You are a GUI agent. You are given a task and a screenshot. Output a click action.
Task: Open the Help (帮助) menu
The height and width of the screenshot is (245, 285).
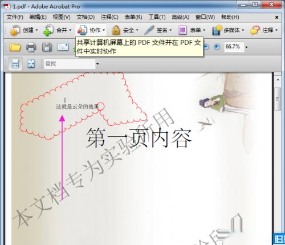coord(230,17)
